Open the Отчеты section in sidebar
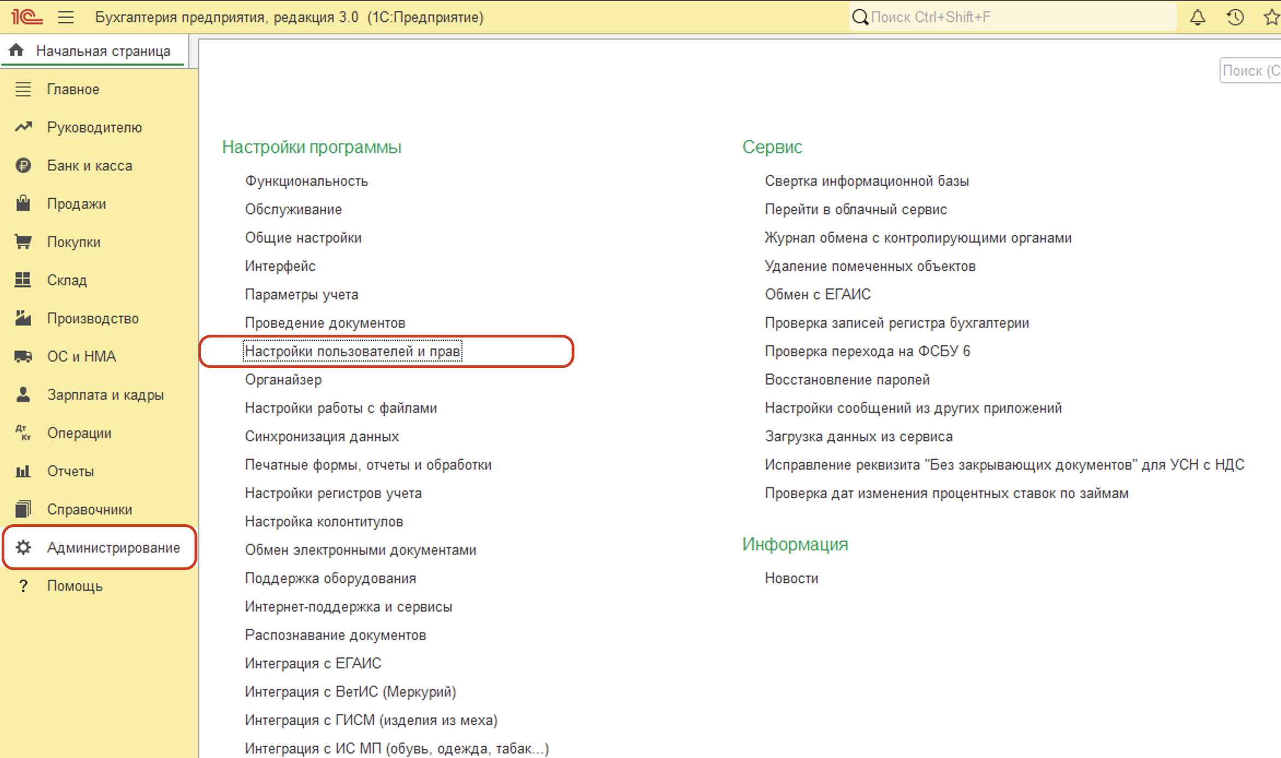 pos(70,471)
